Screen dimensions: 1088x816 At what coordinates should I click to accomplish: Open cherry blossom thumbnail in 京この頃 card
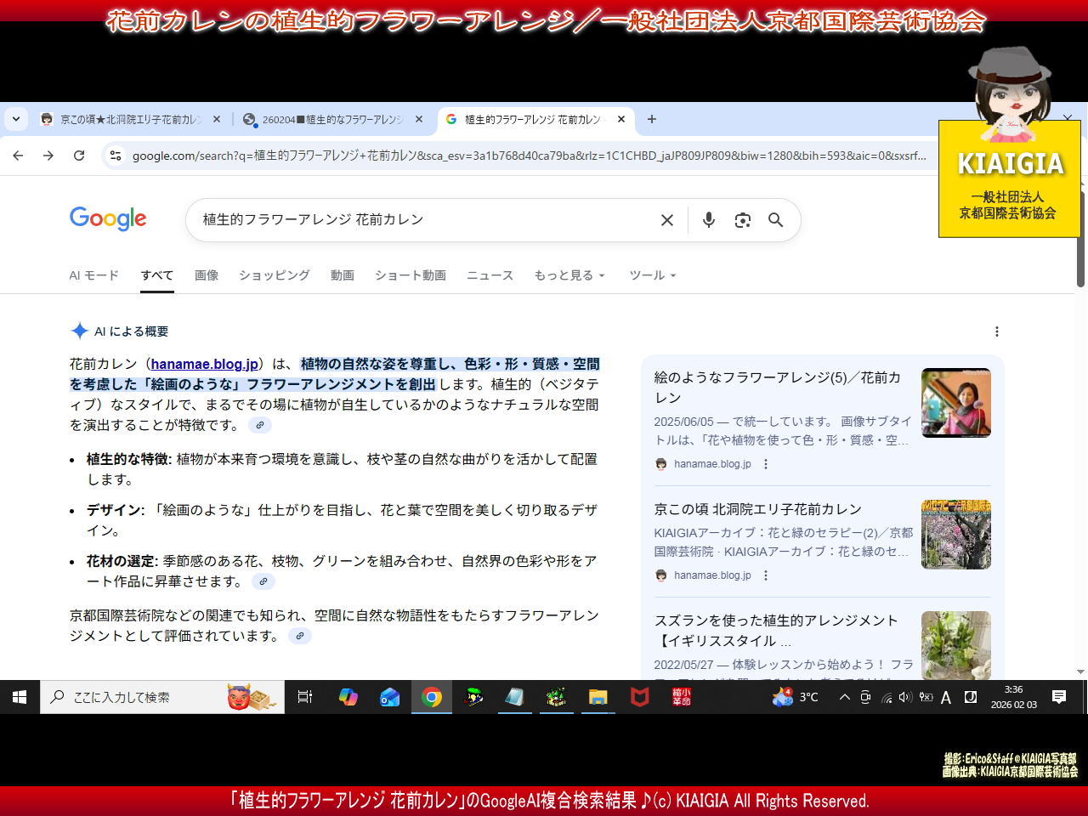pyautogui.click(x=956, y=535)
